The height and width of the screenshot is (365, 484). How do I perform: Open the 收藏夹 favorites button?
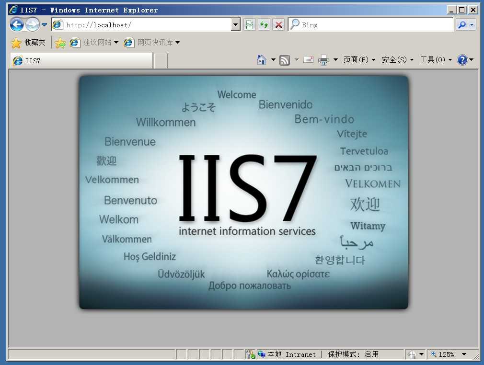click(28, 43)
